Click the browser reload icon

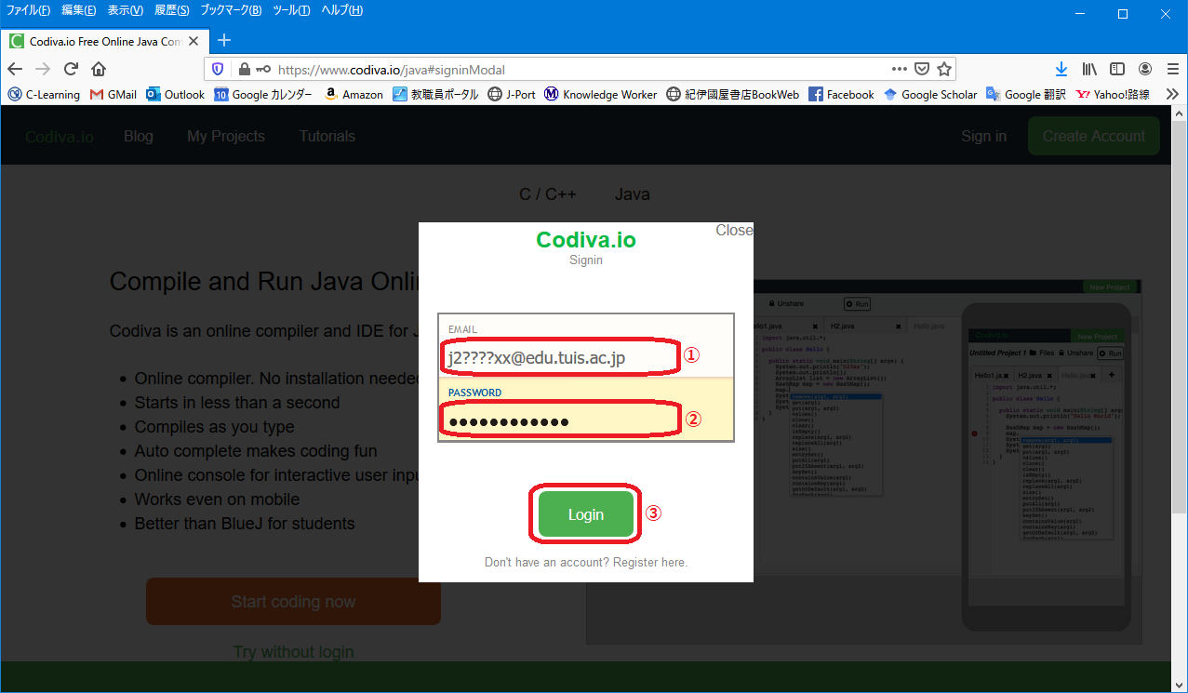pyautogui.click(x=71, y=69)
